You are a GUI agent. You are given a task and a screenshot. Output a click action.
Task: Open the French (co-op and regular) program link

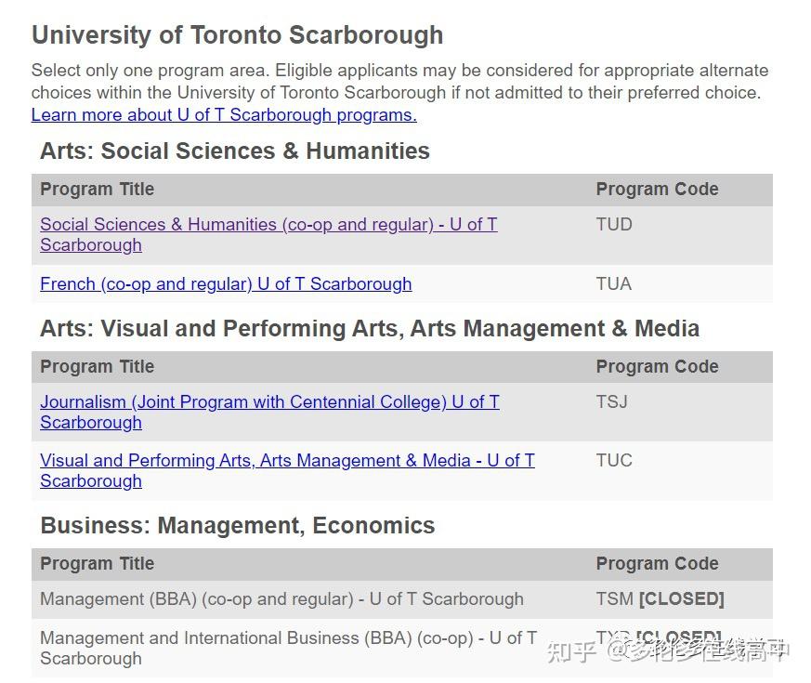[x=226, y=284]
